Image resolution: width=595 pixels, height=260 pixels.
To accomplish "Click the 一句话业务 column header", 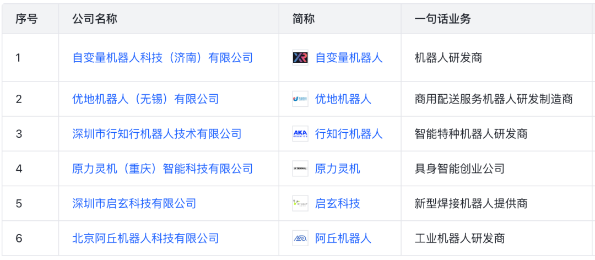I will coord(497,19).
